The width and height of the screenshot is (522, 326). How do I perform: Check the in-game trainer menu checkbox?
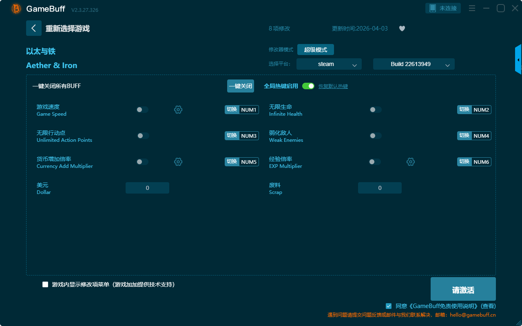point(45,284)
